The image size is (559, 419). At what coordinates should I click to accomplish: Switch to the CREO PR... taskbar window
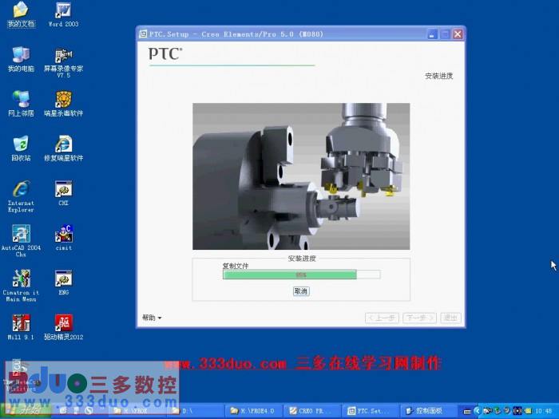pyautogui.click(x=311, y=411)
